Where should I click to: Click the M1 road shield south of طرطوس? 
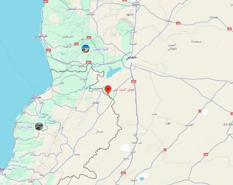pyautogui.click(x=48, y=50)
